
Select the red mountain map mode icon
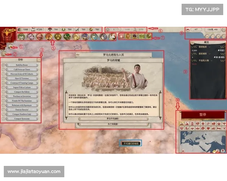pos(187,124)
